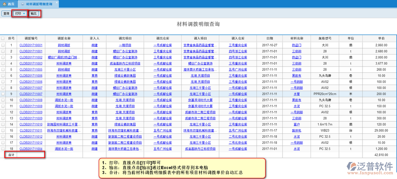Click the 输出 export button

click(34, 14)
